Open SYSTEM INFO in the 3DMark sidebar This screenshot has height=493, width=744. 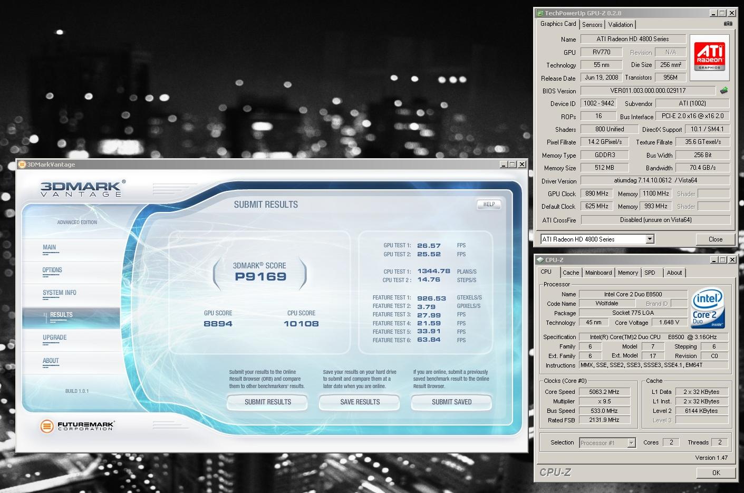pyautogui.click(x=59, y=293)
